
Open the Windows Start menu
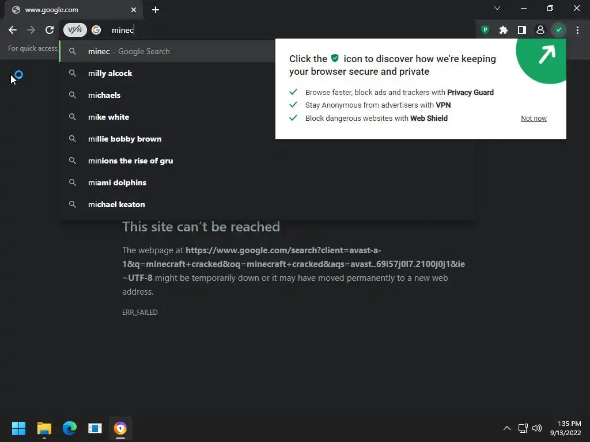click(x=18, y=428)
